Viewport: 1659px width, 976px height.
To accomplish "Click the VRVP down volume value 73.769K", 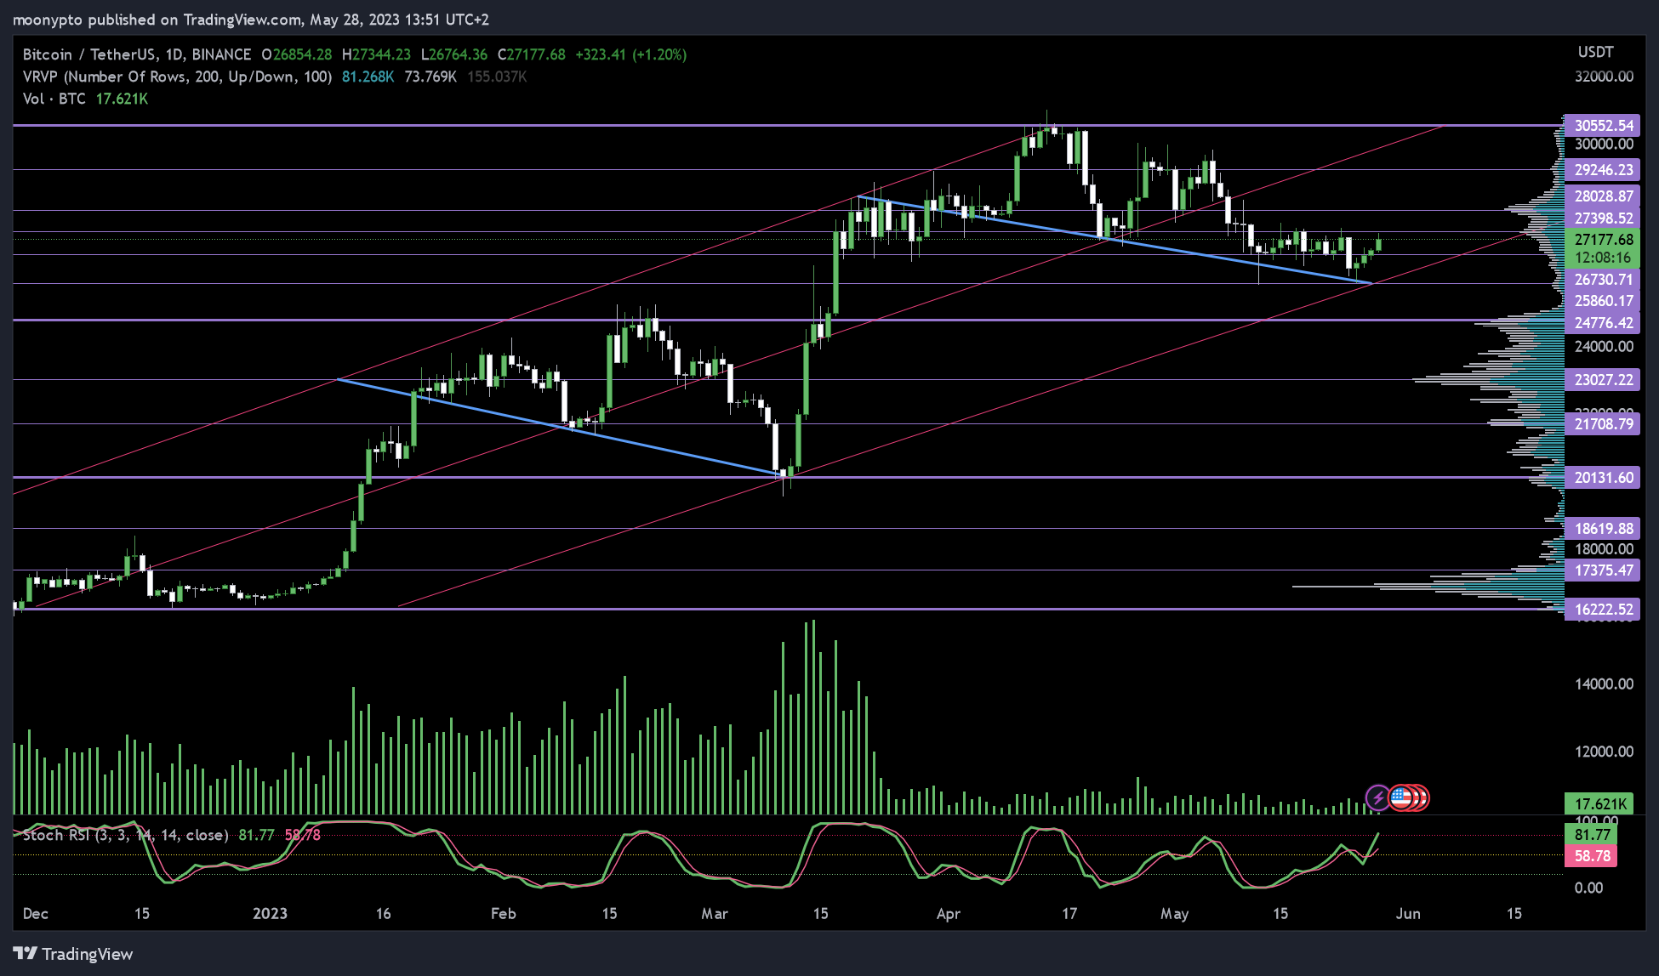I will tap(430, 77).
